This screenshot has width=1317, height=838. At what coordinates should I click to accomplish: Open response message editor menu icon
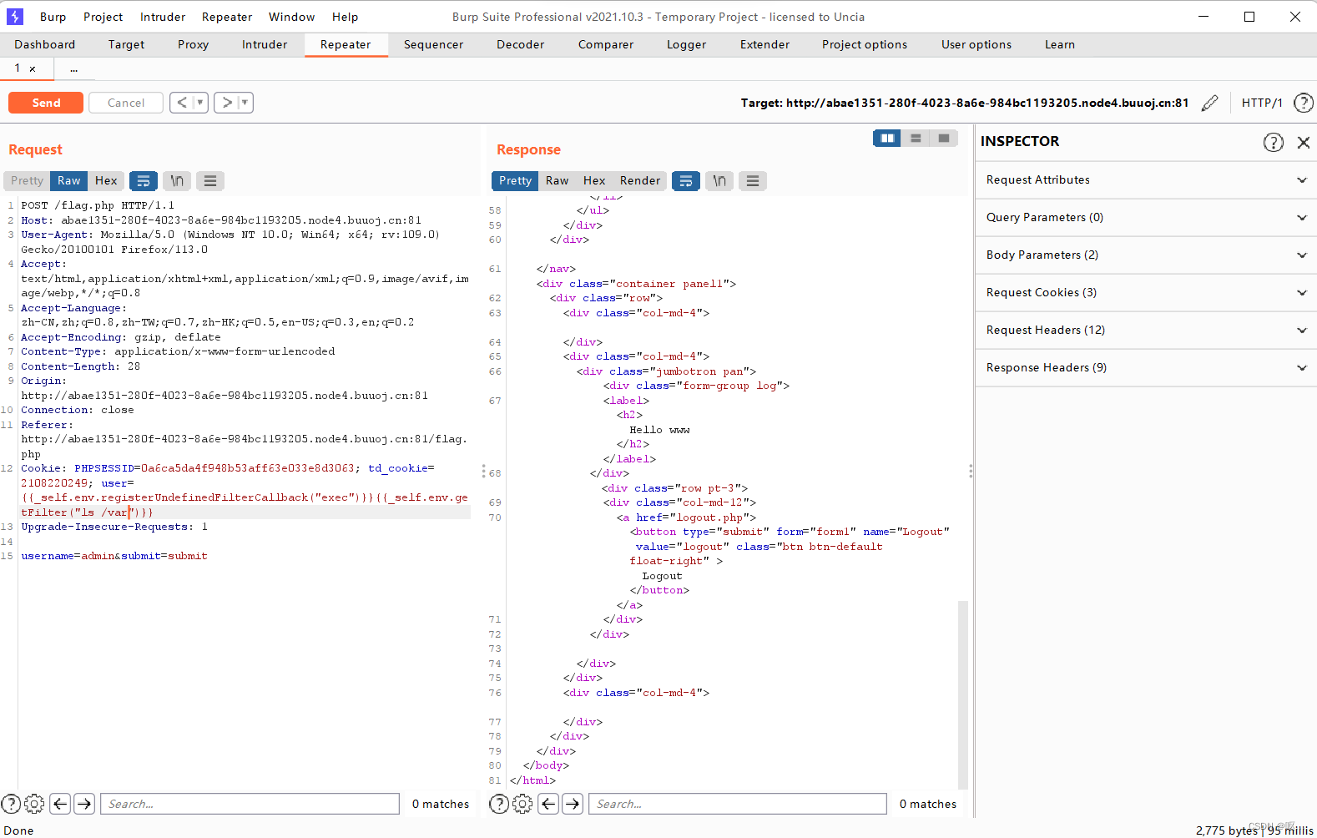753,180
